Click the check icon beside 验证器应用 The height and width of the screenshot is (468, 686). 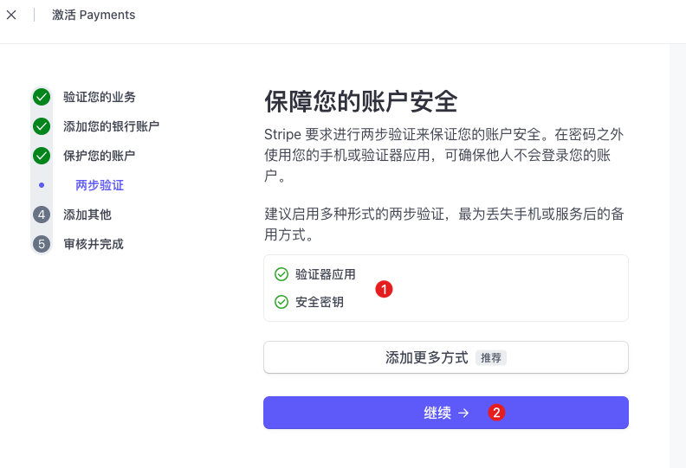click(x=282, y=274)
